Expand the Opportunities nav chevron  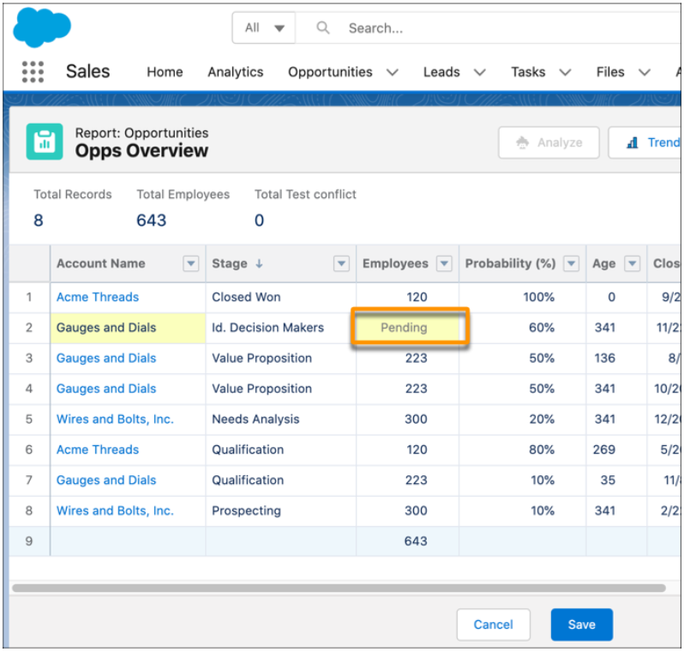pos(393,73)
